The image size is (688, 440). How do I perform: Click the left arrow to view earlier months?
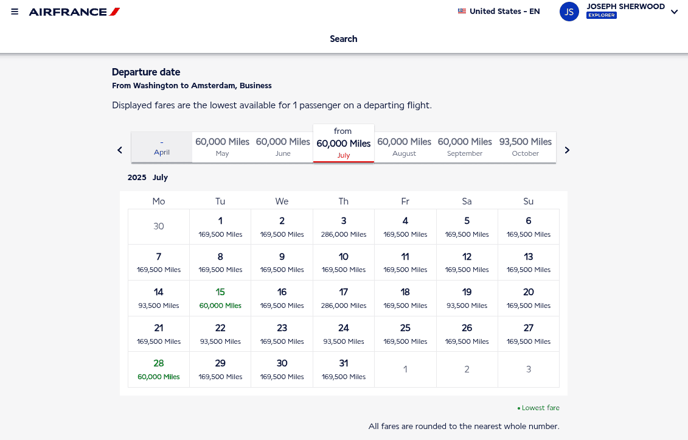(x=119, y=150)
